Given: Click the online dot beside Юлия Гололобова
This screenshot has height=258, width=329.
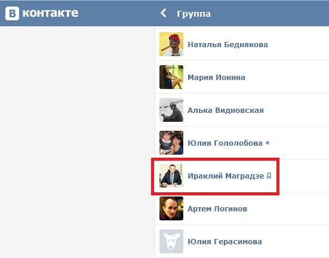Looking at the screenshot, I should tap(267, 143).
